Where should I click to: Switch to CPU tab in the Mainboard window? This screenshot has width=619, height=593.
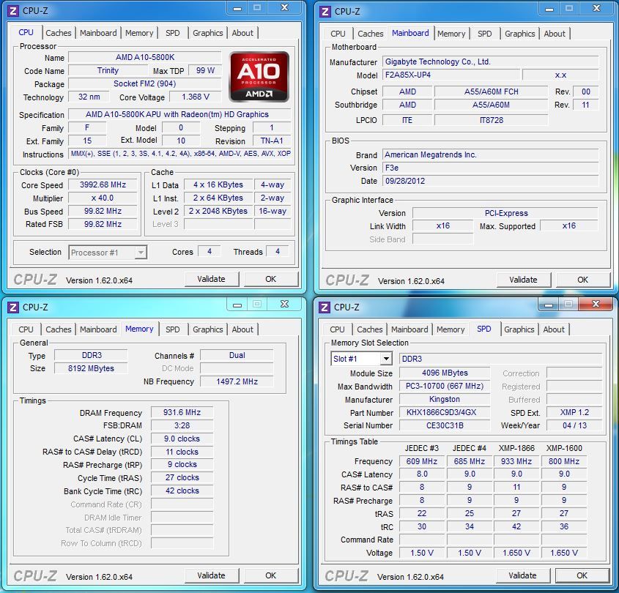pyautogui.click(x=338, y=34)
